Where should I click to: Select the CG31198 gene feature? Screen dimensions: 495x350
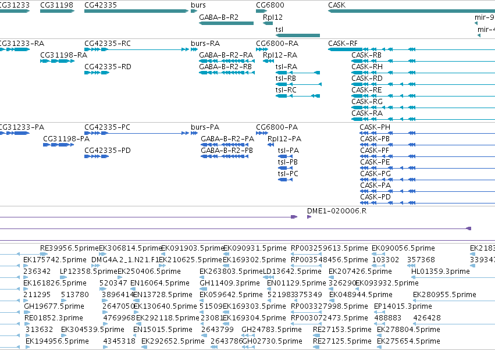coord(57,11)
